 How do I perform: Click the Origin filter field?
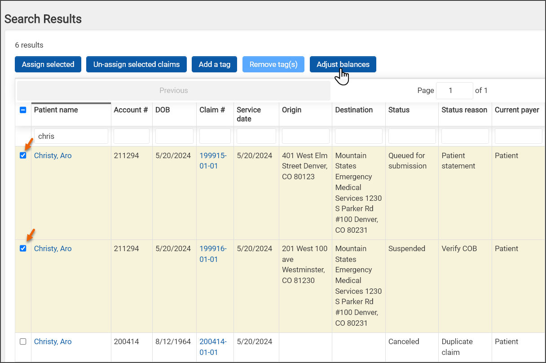pyautogui.click(x=306, y=136)
